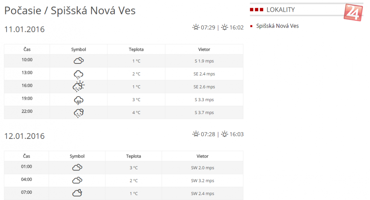Click the sun-and-snow icon at 16:00
The height and width of the screenshot is (200, 370).
(79, 87)
